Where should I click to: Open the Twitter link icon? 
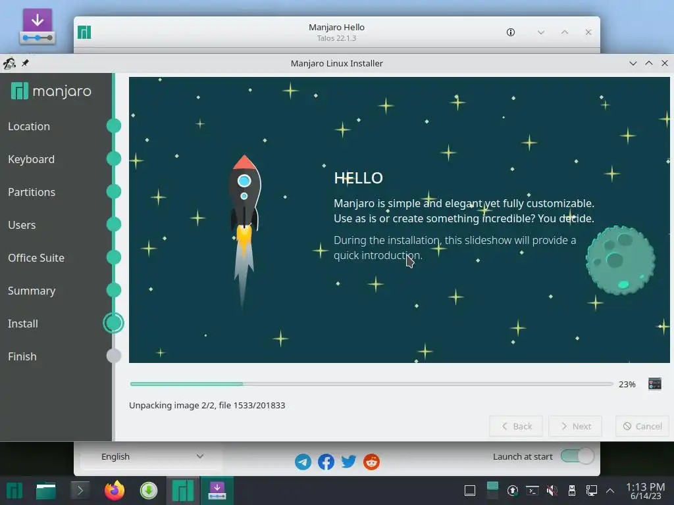349,462
